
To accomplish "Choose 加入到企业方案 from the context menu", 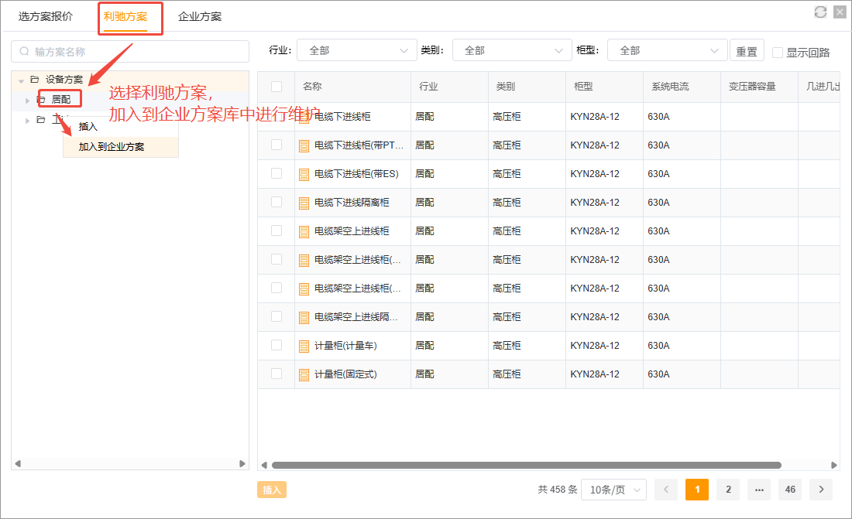I will click(x=121, y=147).
